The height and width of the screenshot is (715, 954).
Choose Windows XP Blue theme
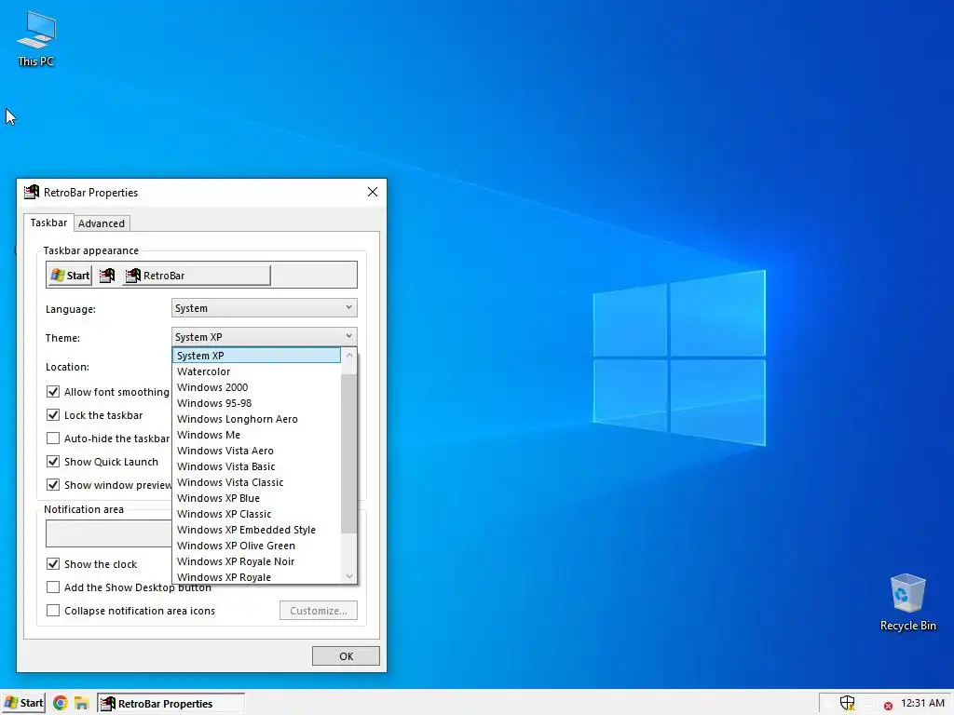(x=256, y=498)
